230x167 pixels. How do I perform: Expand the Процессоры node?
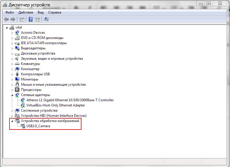[12, 90]
